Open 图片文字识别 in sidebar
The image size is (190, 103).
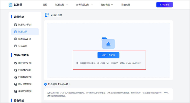point(25,63)
